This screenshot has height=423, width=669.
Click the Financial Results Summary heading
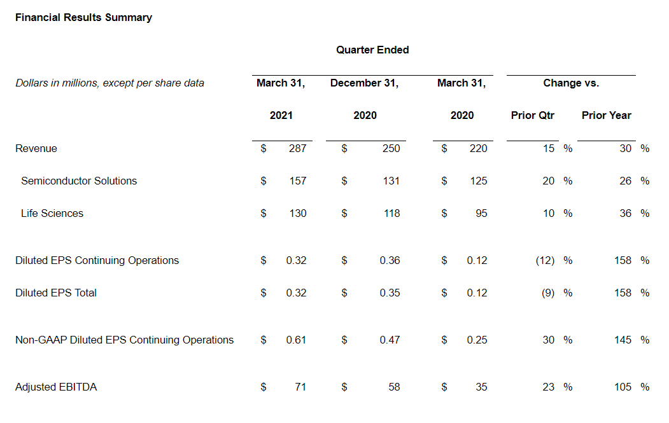83,17
